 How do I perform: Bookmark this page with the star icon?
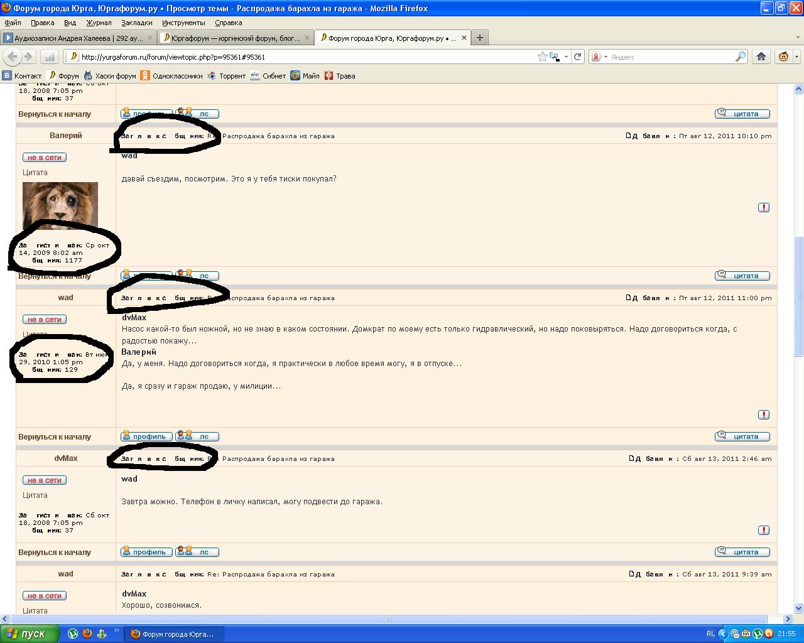coord(542,57)
